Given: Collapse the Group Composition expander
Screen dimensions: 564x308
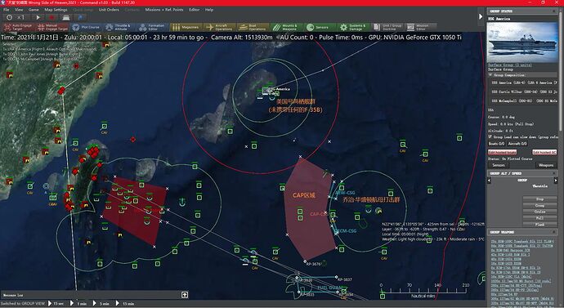Looking at the screenshot, I should pos(490,75).
